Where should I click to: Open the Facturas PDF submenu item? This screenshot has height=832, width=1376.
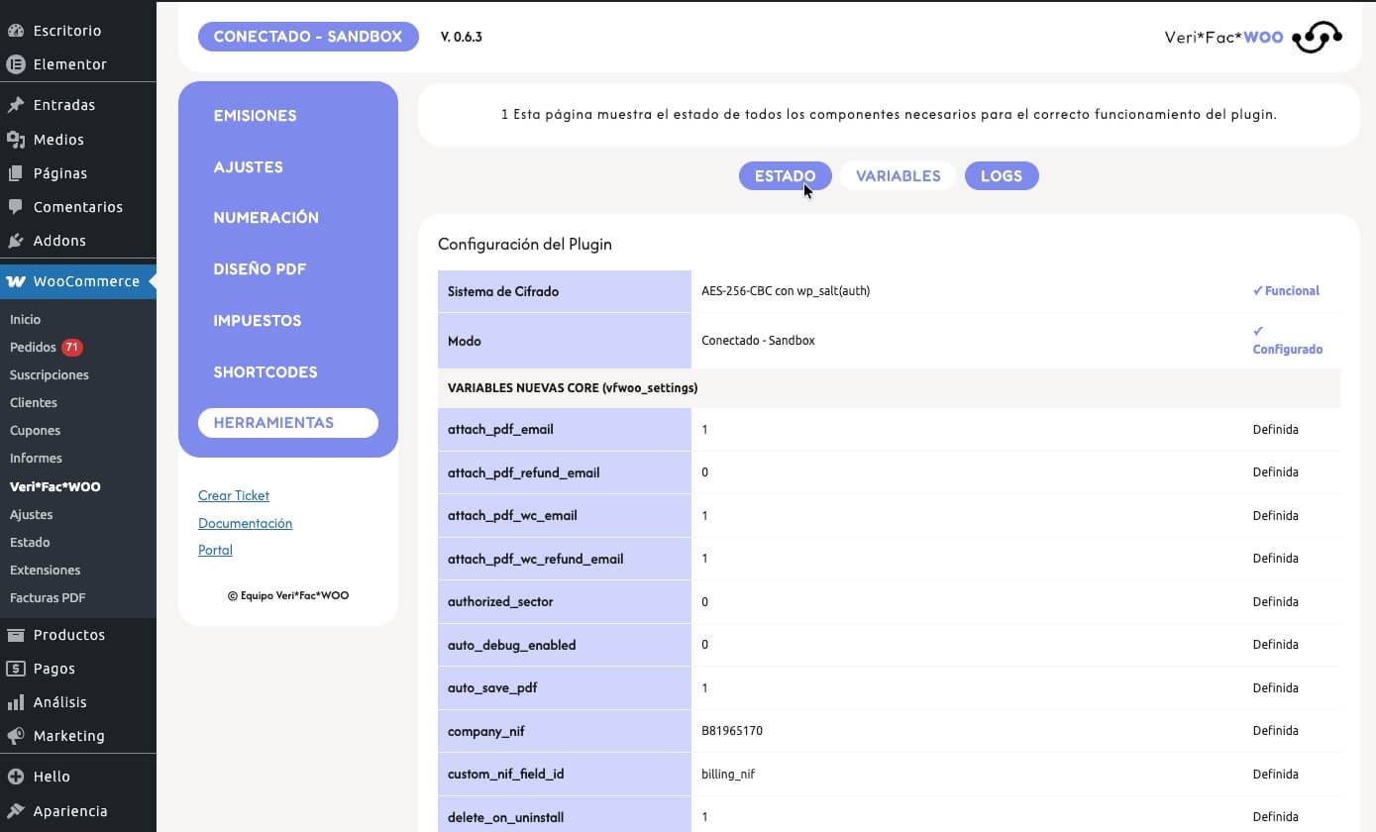point(48,598)
